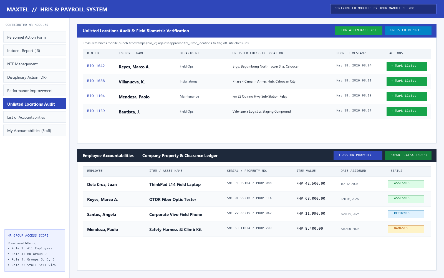Open Personnel Action Form module
444x278 pixels.
[35, 37]
